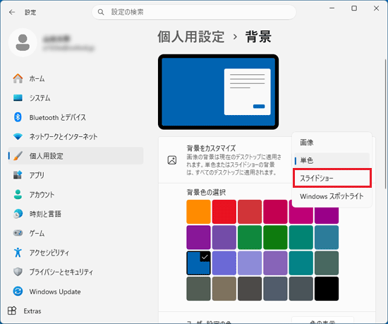Viewport: 388px width, 324px height.
Task: Pick the orange background color swatch
Action: point(198,212)
